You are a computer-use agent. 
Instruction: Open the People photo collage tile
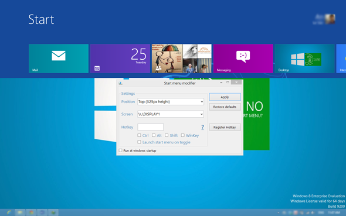(x=182, y=59)
